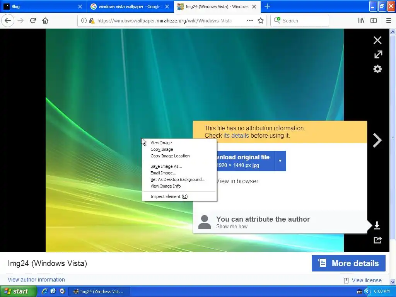This screenshot has height=297, width=396.
Task: Launch Internet Explorer from quick launch
Action: [44, 291]
